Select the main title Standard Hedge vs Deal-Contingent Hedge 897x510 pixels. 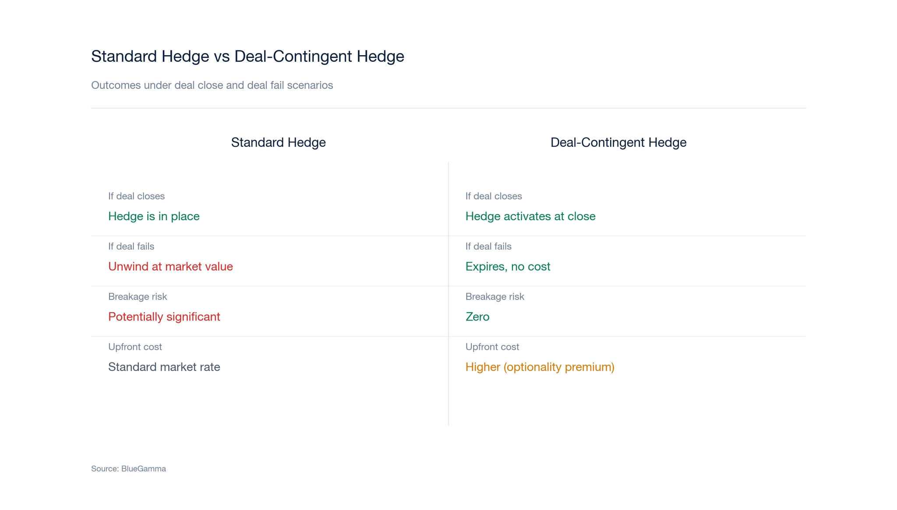point(247,56)
